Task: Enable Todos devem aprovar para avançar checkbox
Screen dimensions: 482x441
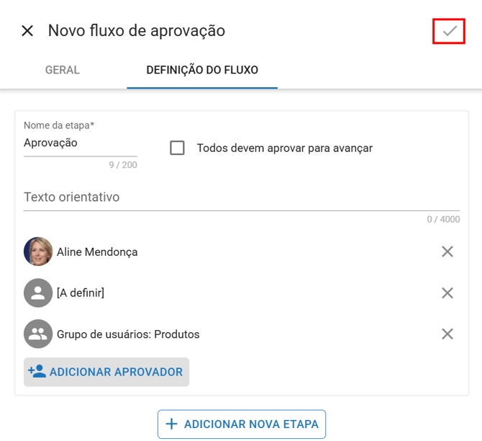Action: (178, 148)
